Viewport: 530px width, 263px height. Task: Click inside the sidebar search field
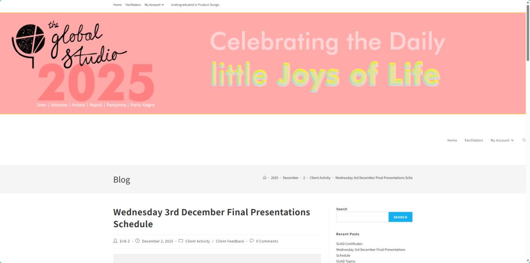click(x=362, y=217)
